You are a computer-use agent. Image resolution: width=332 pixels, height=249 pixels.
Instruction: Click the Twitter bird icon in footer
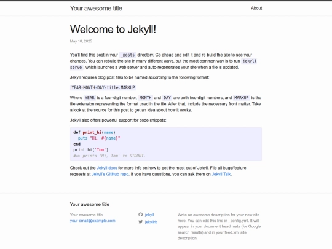[141, 222]
